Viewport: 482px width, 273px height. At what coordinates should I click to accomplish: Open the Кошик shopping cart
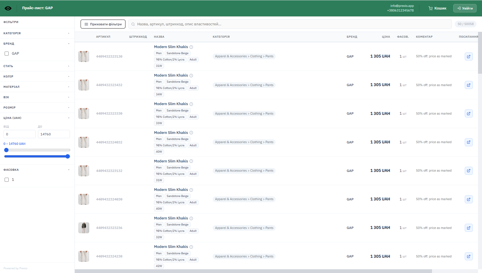click(437, 8)
